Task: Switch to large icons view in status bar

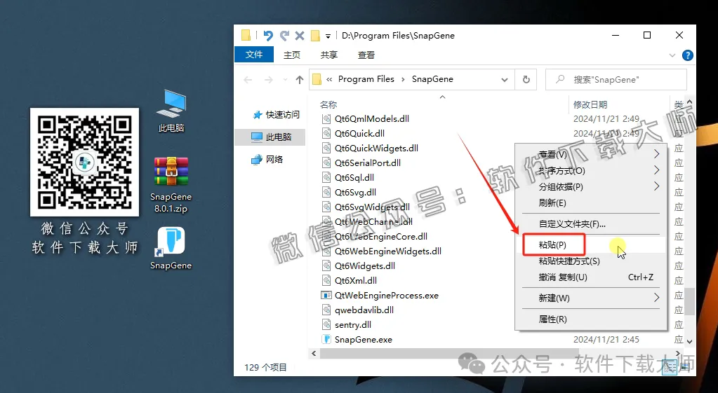Action: click(x=685, y=366)
